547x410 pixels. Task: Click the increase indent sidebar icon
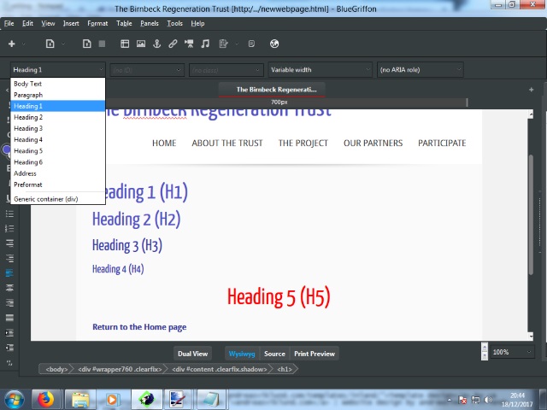[x=9, y=332]
